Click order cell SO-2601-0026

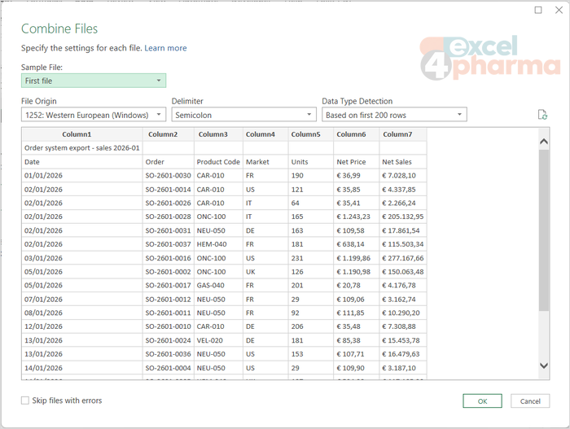pos(169,203)
